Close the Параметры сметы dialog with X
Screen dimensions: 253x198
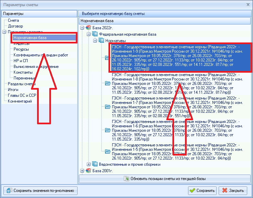point(248,5)
